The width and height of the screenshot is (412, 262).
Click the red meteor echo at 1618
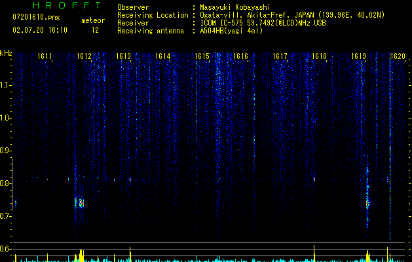click(x=314, y=179)
